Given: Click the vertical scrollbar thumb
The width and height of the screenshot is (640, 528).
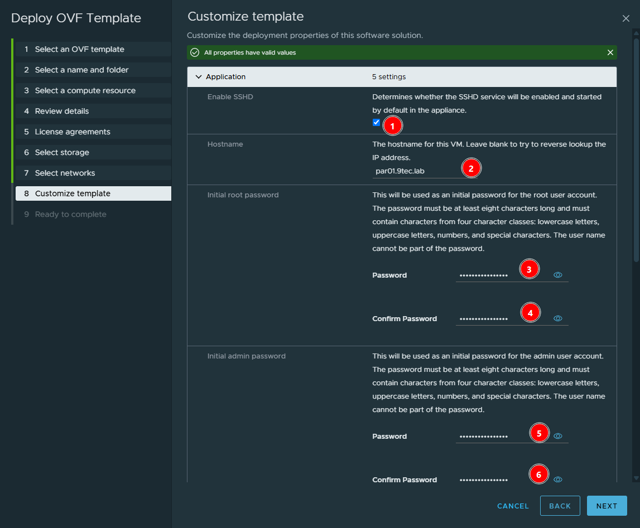Looking at the screenshot, I should (636, 150).
